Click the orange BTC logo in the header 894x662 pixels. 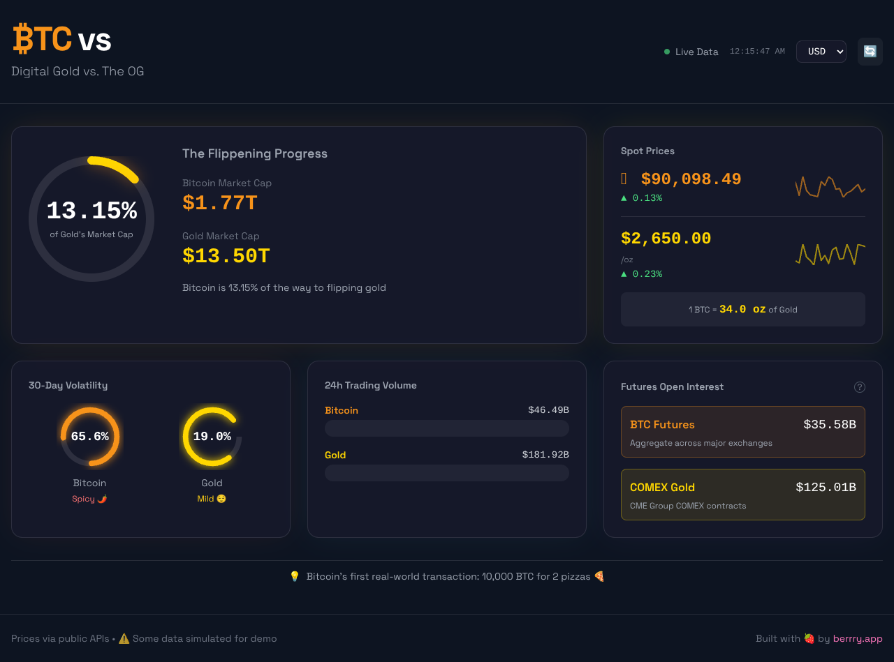coord(41,38)
